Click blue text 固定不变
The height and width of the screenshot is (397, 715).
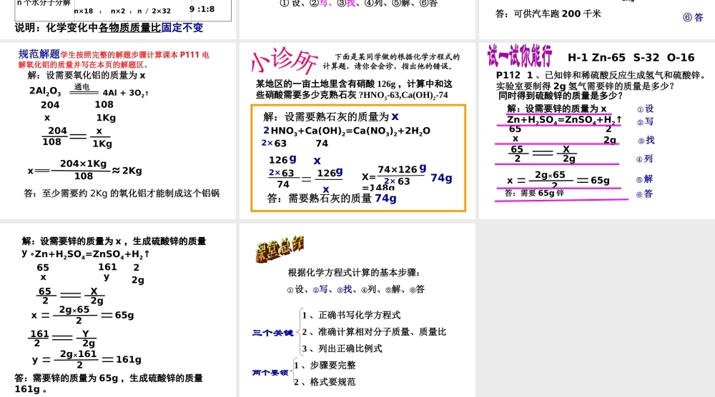[x=182, y=28]
